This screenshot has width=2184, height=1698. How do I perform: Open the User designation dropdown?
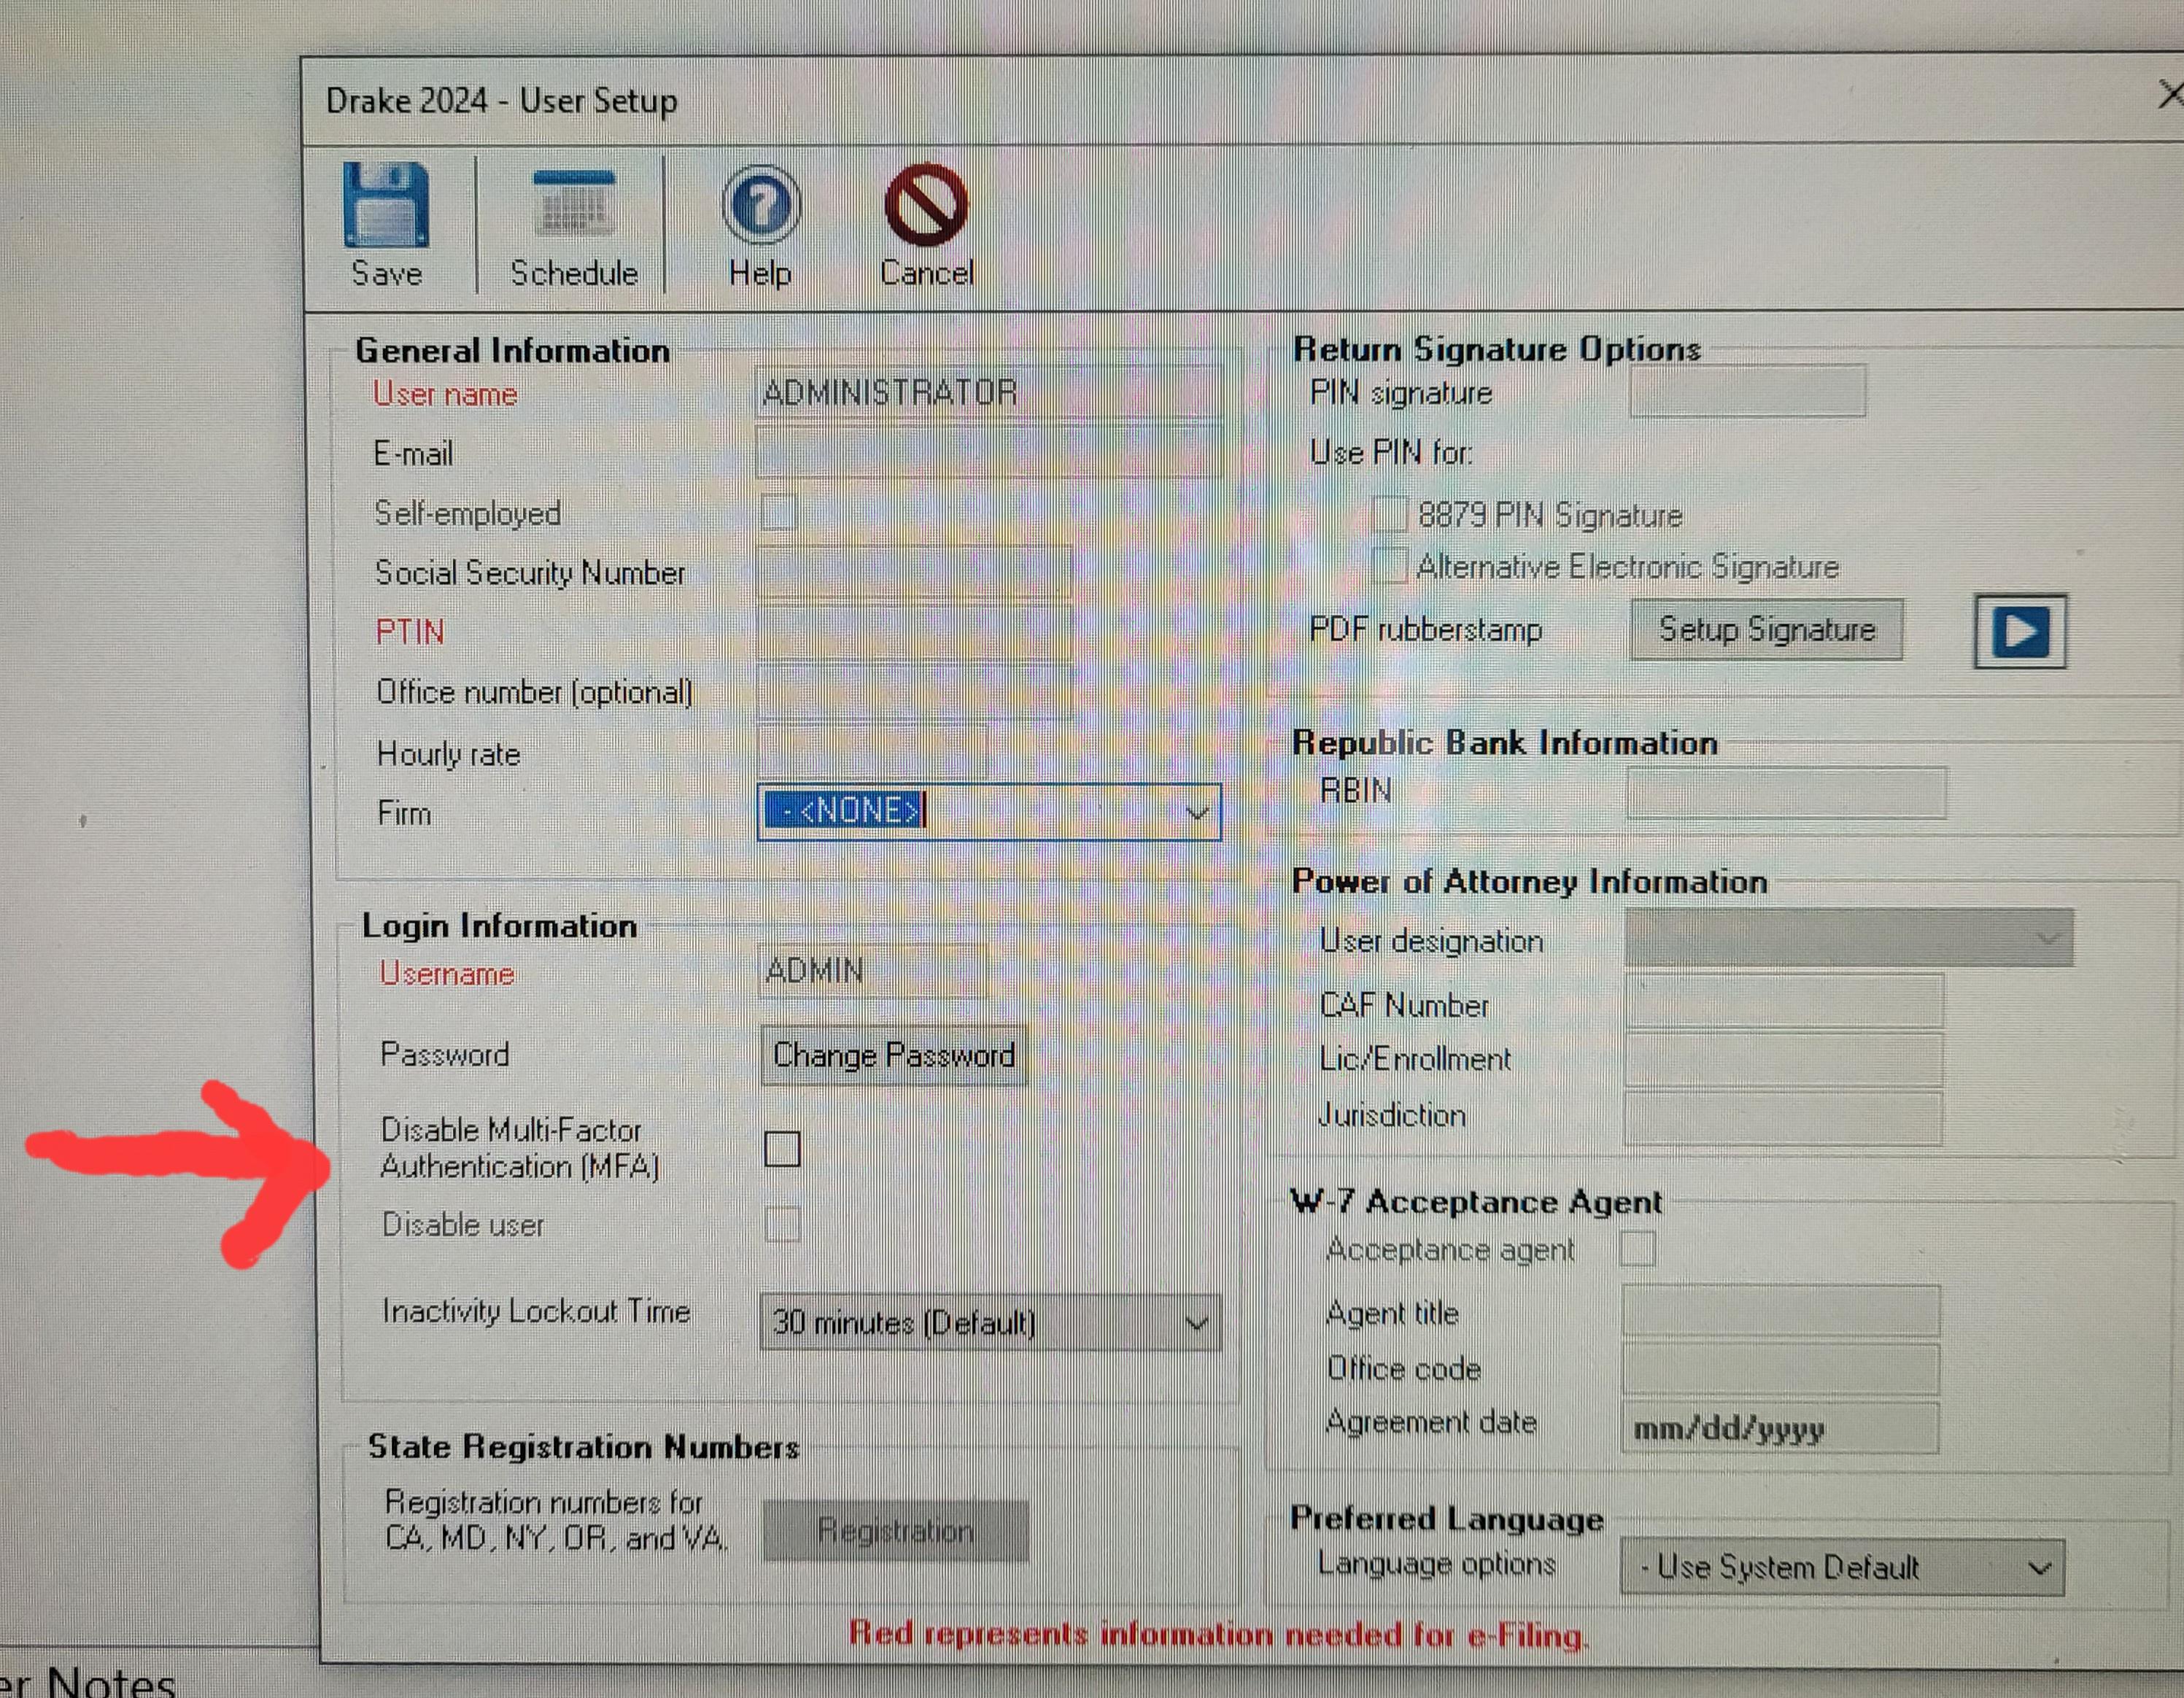coord(1848,938)
